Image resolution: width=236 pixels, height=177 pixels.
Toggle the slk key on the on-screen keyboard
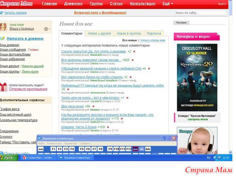point(142,149)
